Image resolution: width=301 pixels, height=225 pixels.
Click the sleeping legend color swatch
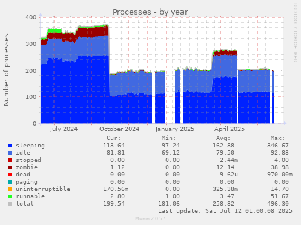[10, 146]
